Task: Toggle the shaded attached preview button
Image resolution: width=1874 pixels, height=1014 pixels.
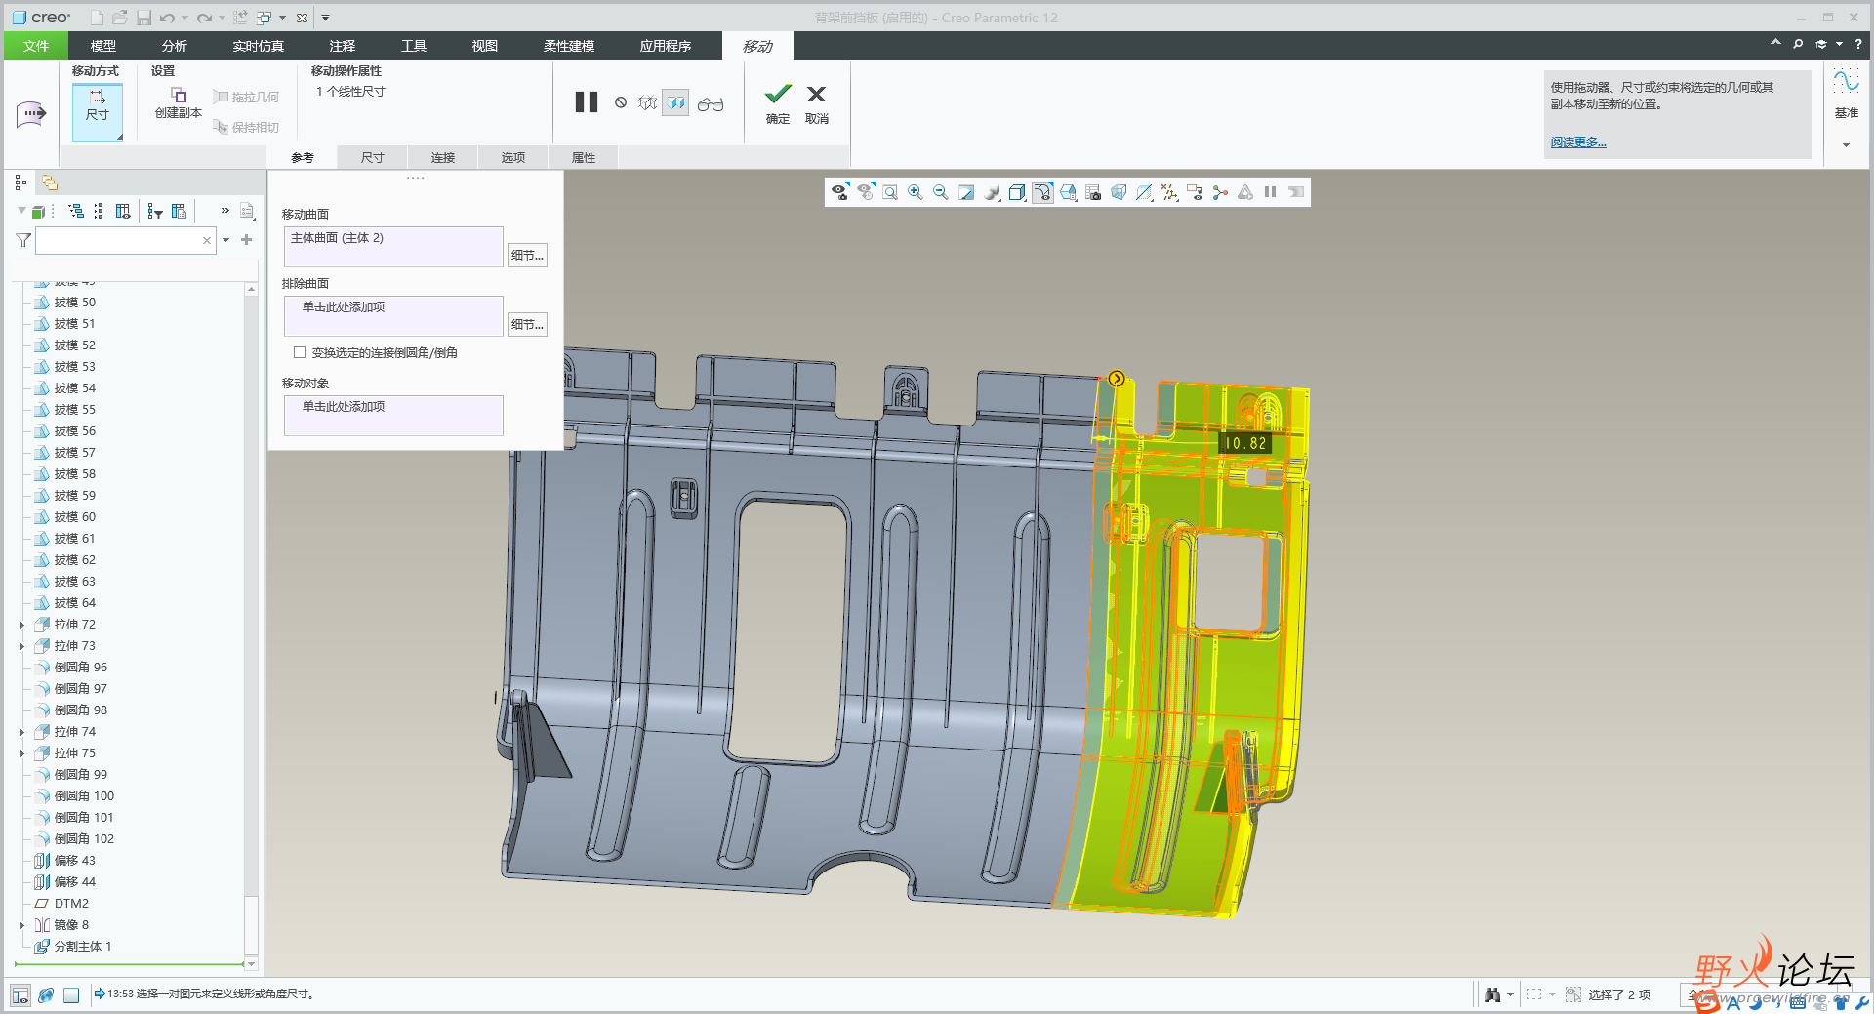Action: coord(675,102)
